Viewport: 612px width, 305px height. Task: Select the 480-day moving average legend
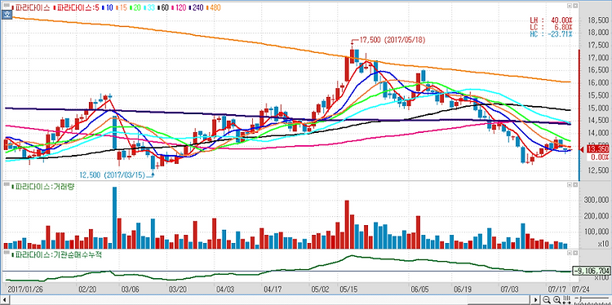pyautogui.click(x=214, y=7)
